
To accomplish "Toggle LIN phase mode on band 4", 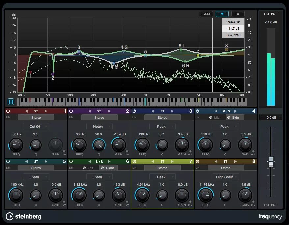I will point(197,117).
